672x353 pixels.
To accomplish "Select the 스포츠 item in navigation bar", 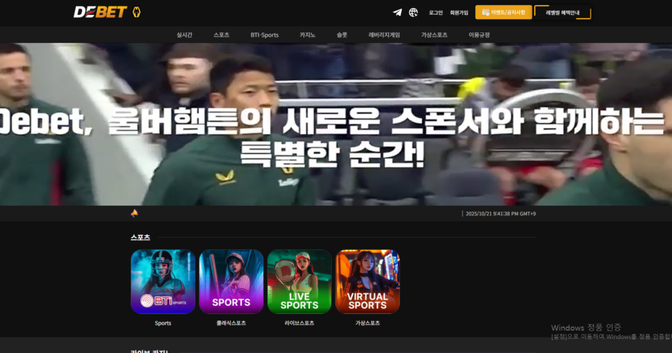I will 221,35.
